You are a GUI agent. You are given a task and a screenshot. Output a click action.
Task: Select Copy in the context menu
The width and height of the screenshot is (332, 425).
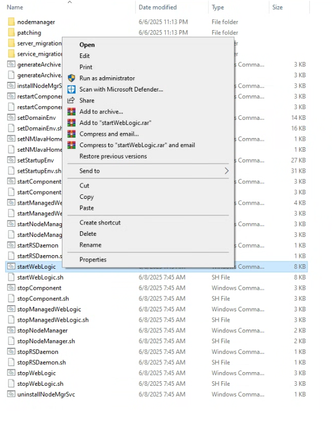86,197
